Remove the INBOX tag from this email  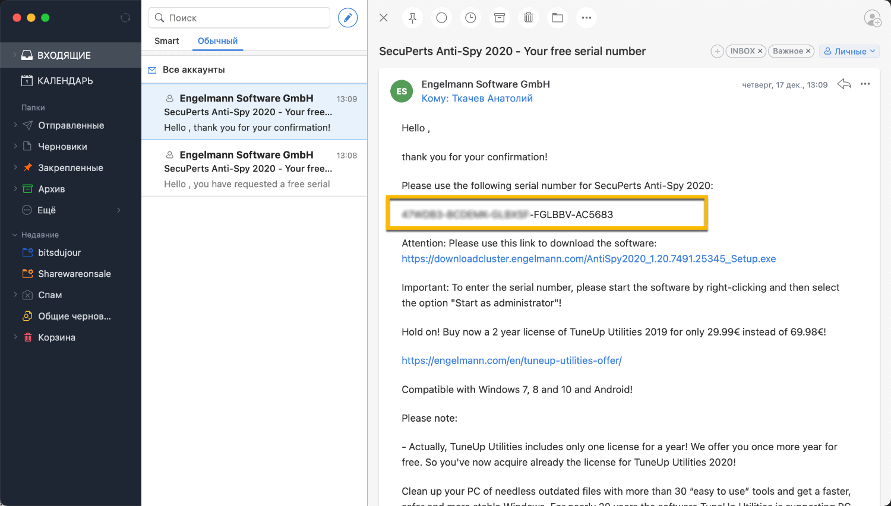760,51
